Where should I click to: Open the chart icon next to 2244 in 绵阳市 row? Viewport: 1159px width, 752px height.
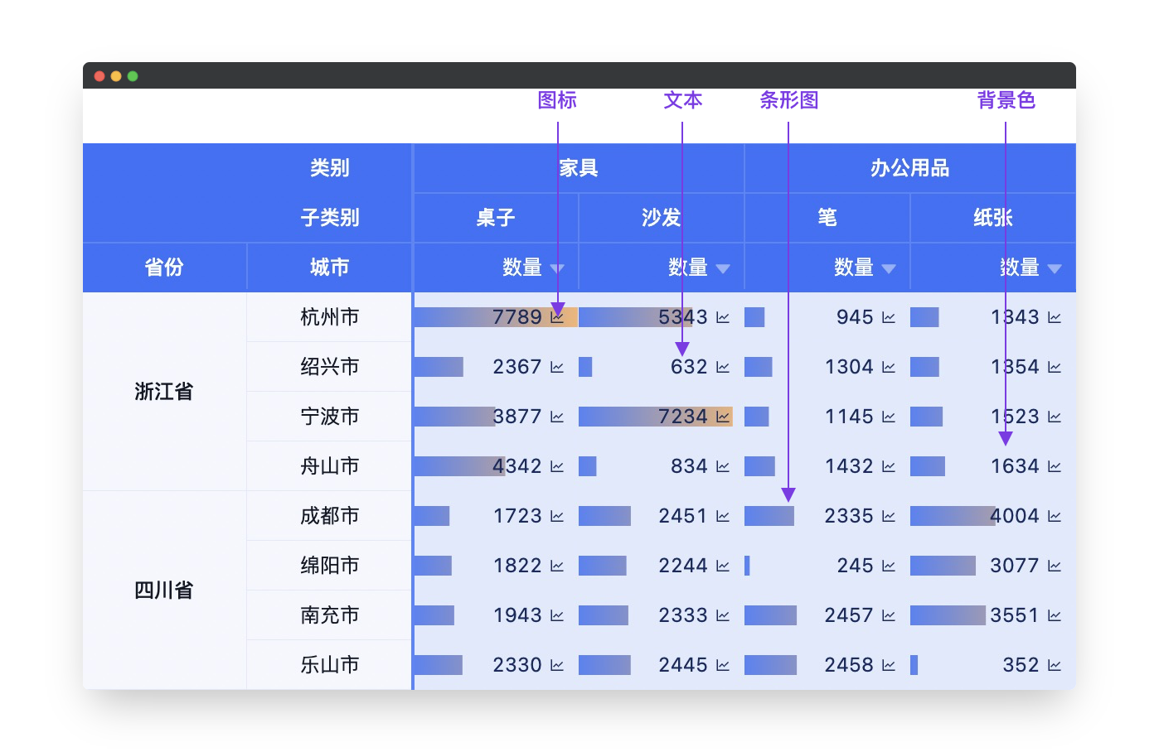tap(723, 566)
